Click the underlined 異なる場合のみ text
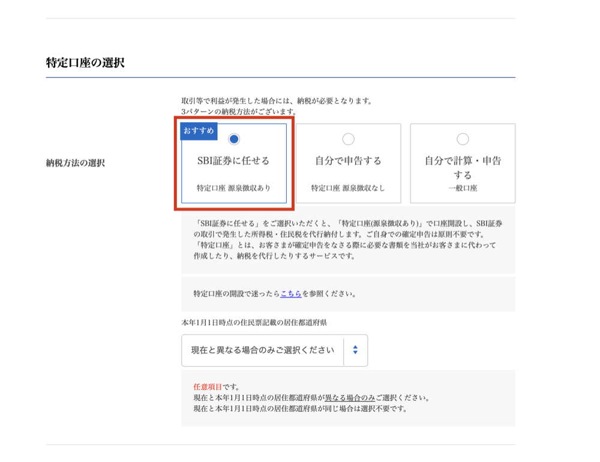The image size is (600, 462). (x=350, y=398)
